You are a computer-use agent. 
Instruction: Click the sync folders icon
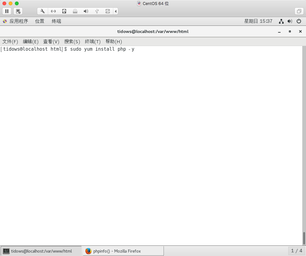coord(107,11)
